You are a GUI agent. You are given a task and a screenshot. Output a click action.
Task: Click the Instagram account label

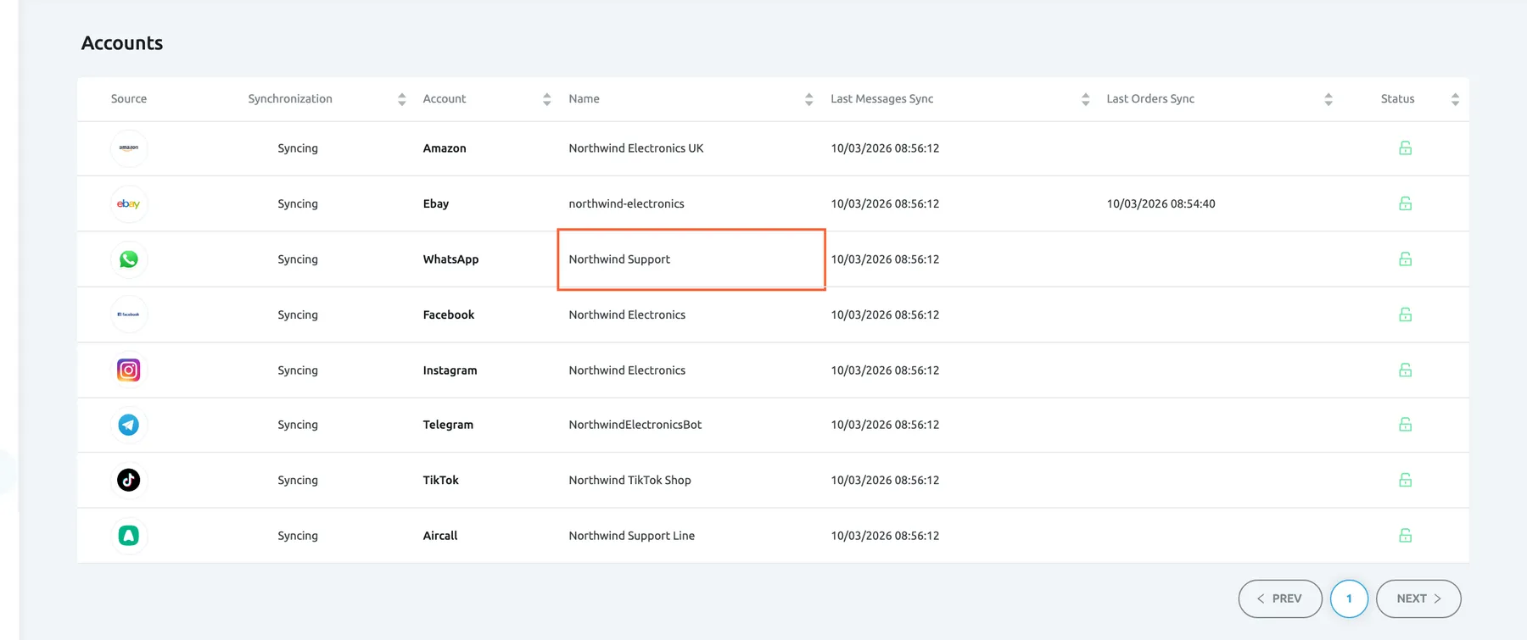450,370
